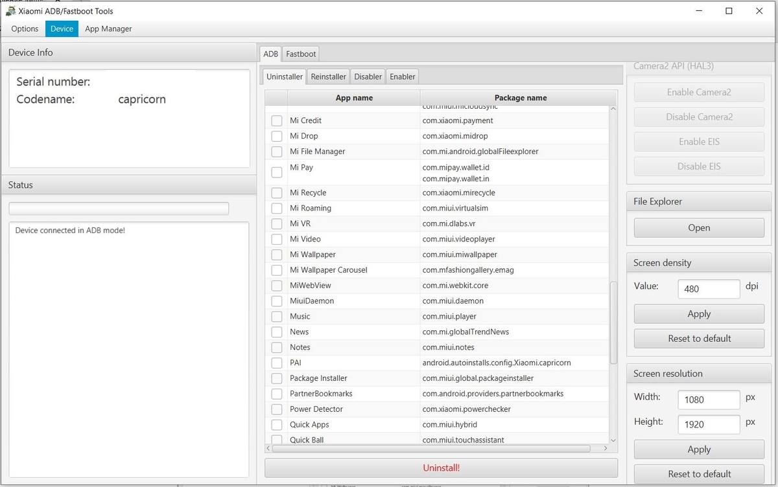Tick the Mi Roaming checkbox
The width and height of the screenshot is (778, 487).
coord(277,209)
